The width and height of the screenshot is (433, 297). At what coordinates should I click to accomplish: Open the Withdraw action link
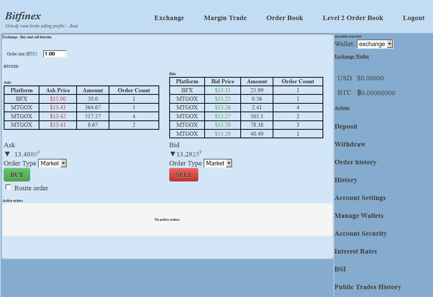click(x=350, y=144)
